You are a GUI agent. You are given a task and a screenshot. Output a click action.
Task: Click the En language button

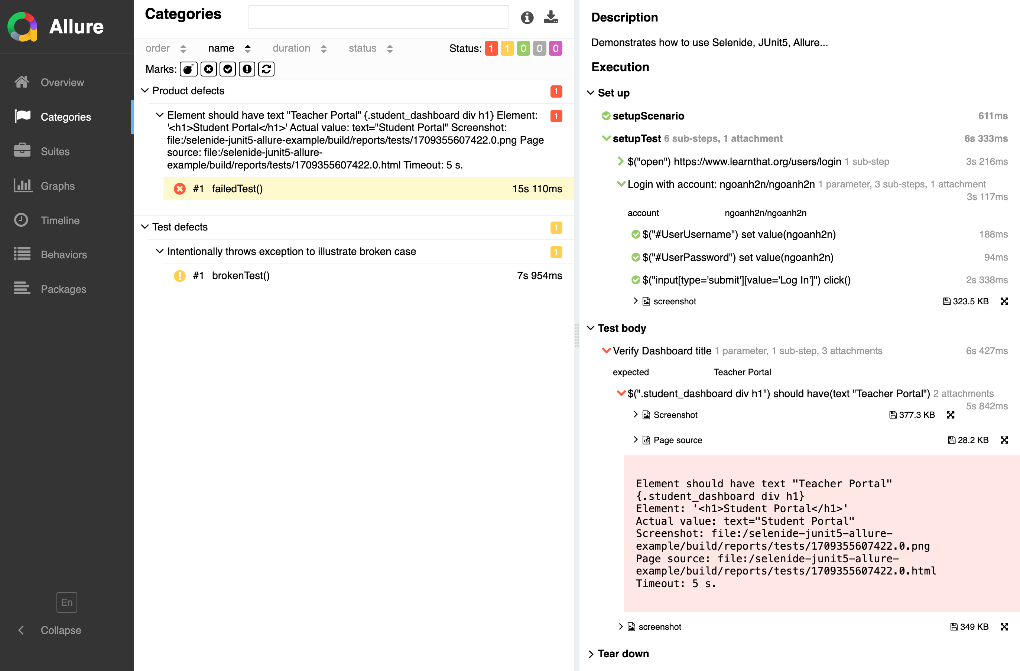pos(66,602)
